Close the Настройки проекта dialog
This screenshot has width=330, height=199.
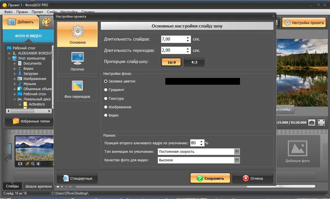click(273, 16)
